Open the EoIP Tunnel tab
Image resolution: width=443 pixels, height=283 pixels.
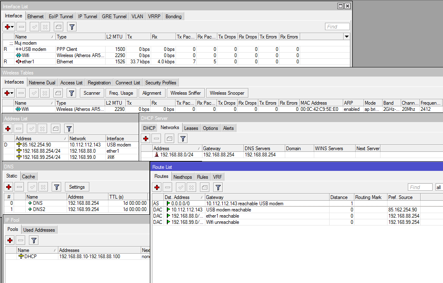point(61,17)
